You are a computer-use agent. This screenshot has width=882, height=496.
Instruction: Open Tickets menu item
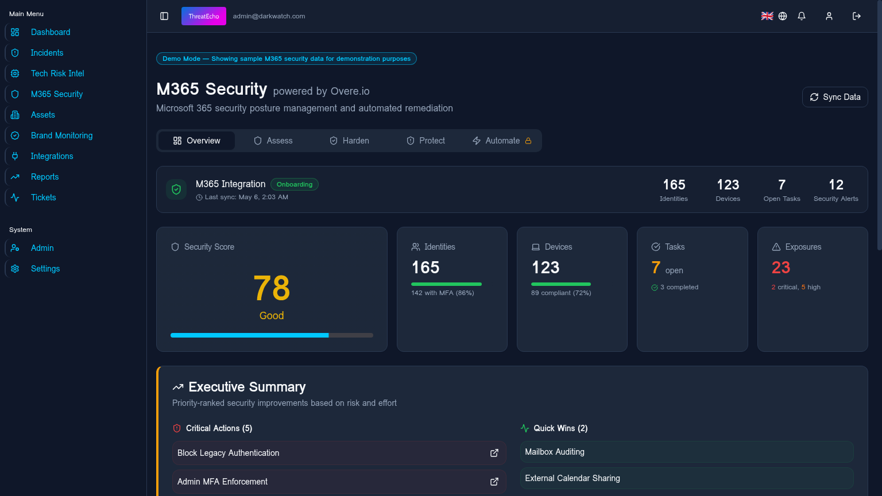coord(44,197)
